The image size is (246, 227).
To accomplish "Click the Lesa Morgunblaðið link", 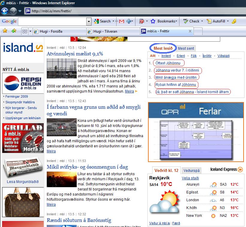I will tap(23, 181).
